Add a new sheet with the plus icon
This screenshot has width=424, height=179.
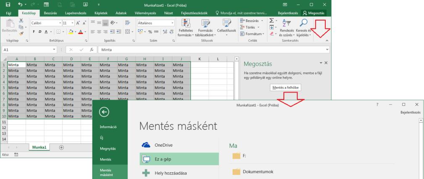61,147
